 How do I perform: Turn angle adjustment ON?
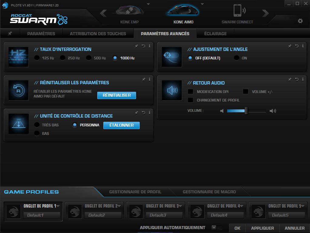click(236, 58)
